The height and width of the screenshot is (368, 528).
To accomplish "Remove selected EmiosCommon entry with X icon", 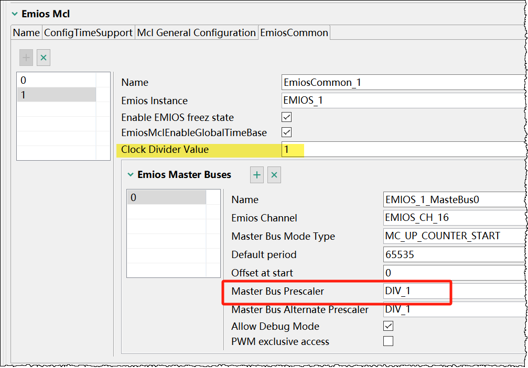I will [x=44, y=58].
